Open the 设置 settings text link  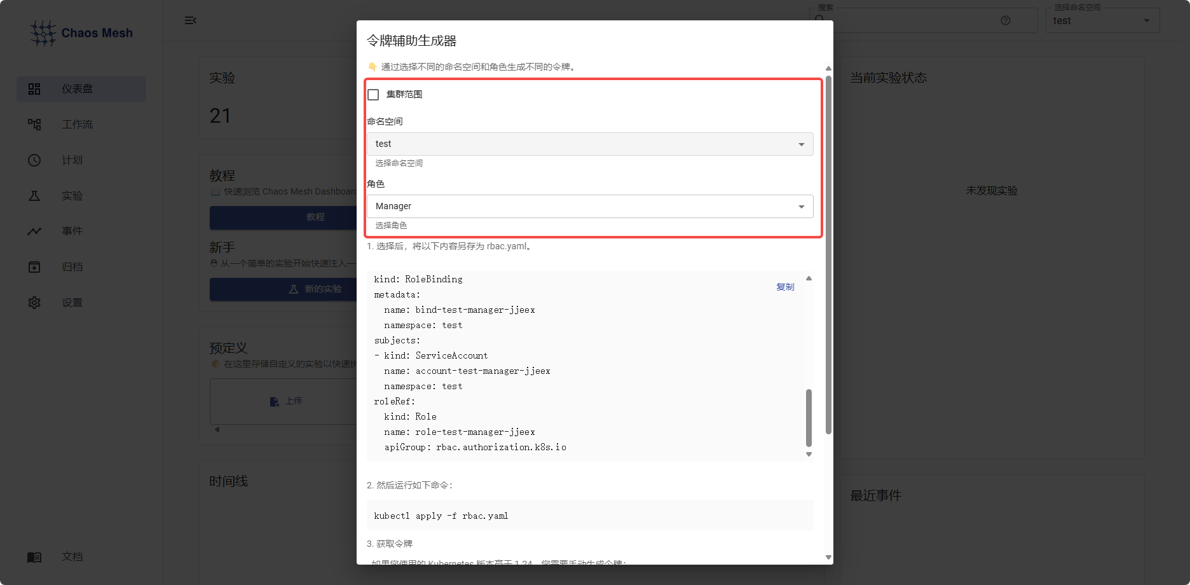(72, 303)
